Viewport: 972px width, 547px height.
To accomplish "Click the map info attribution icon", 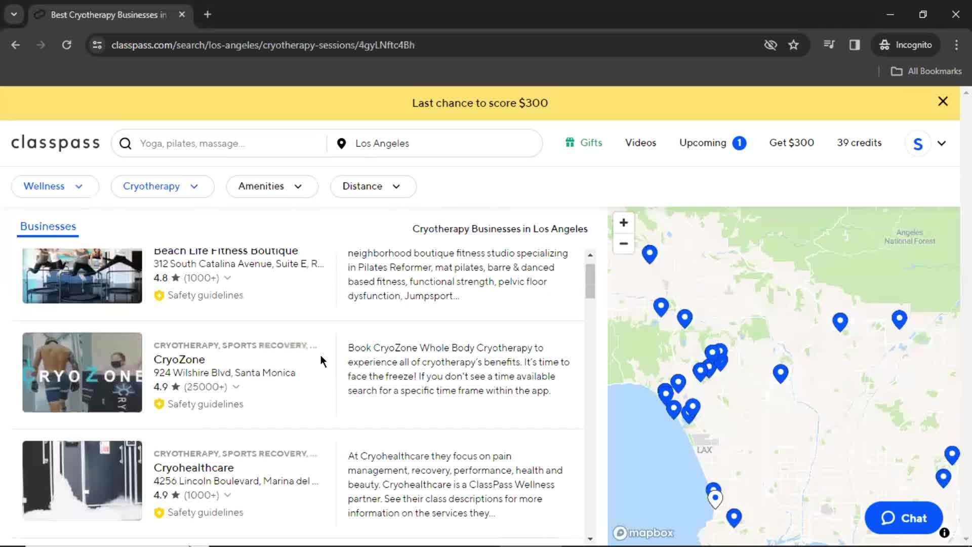I will pos(944,533).
